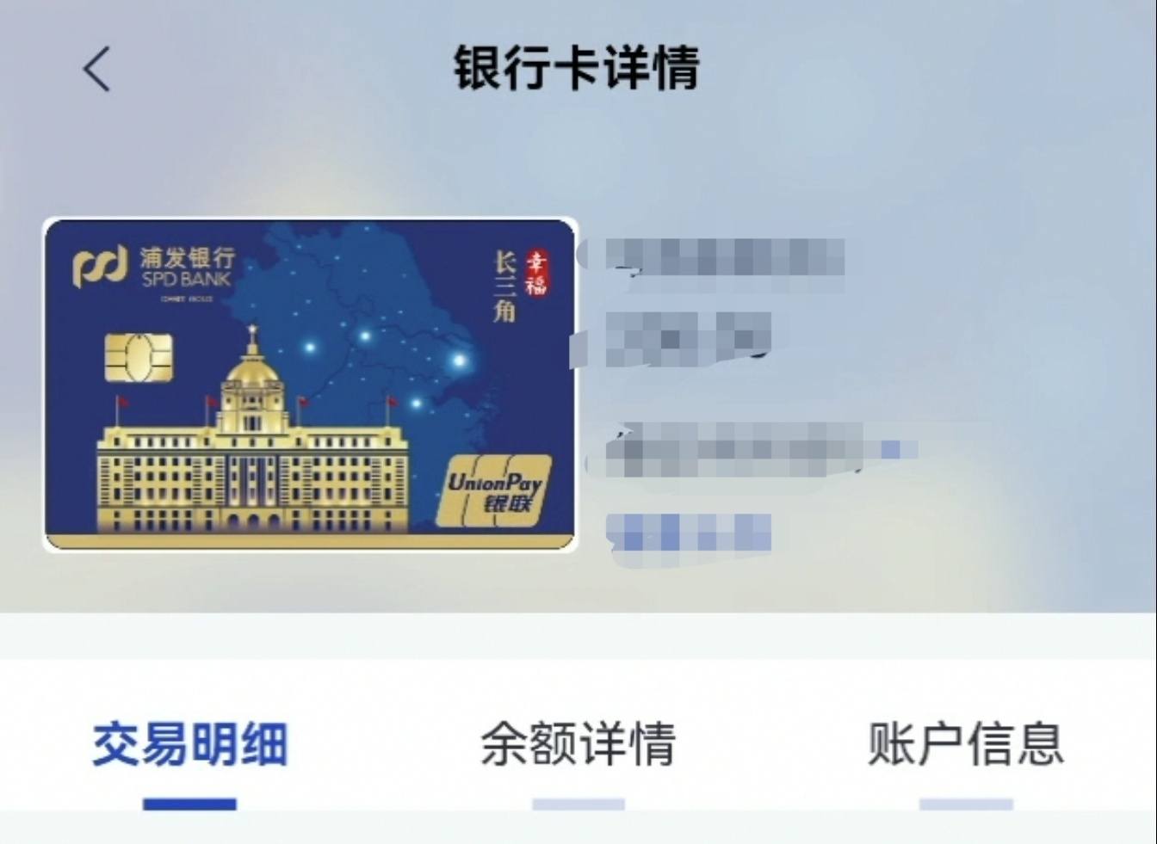
Task: Tap the third blurred info line
Action: pyautogui.click(x=751, y=450)
